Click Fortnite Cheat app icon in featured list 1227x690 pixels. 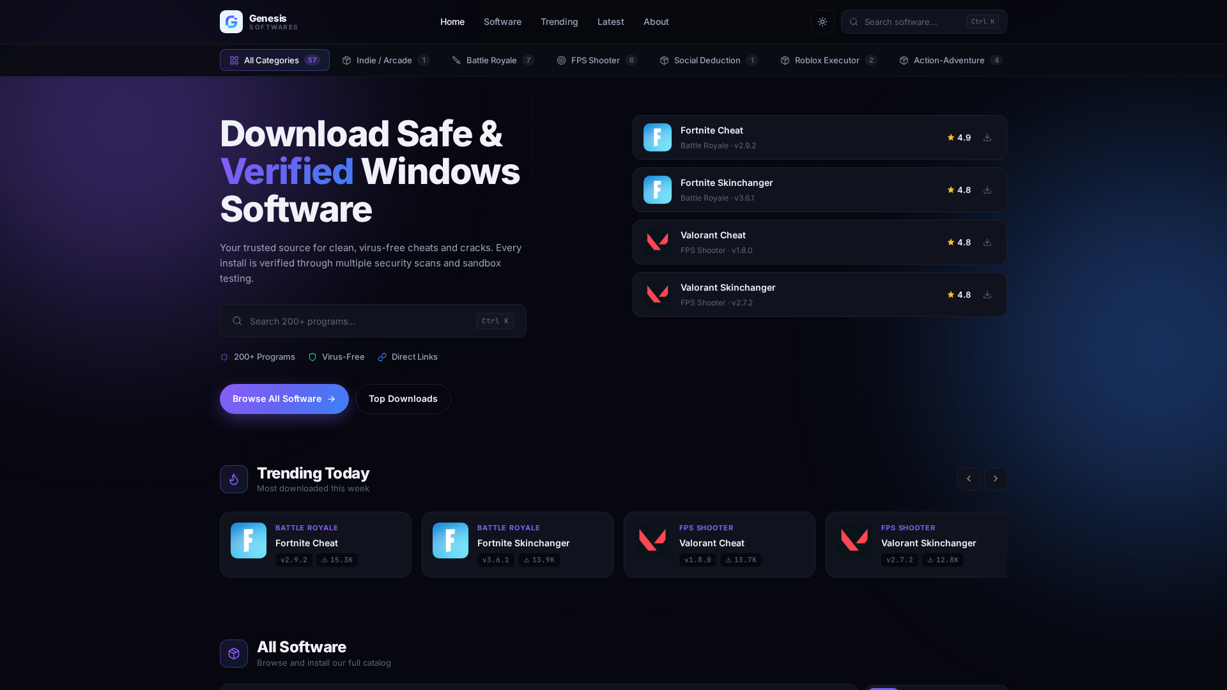tap(658, 137)
